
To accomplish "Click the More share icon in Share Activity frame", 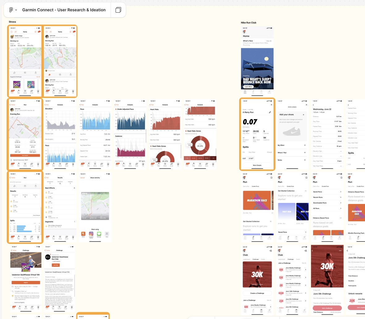I will point(107,234).
